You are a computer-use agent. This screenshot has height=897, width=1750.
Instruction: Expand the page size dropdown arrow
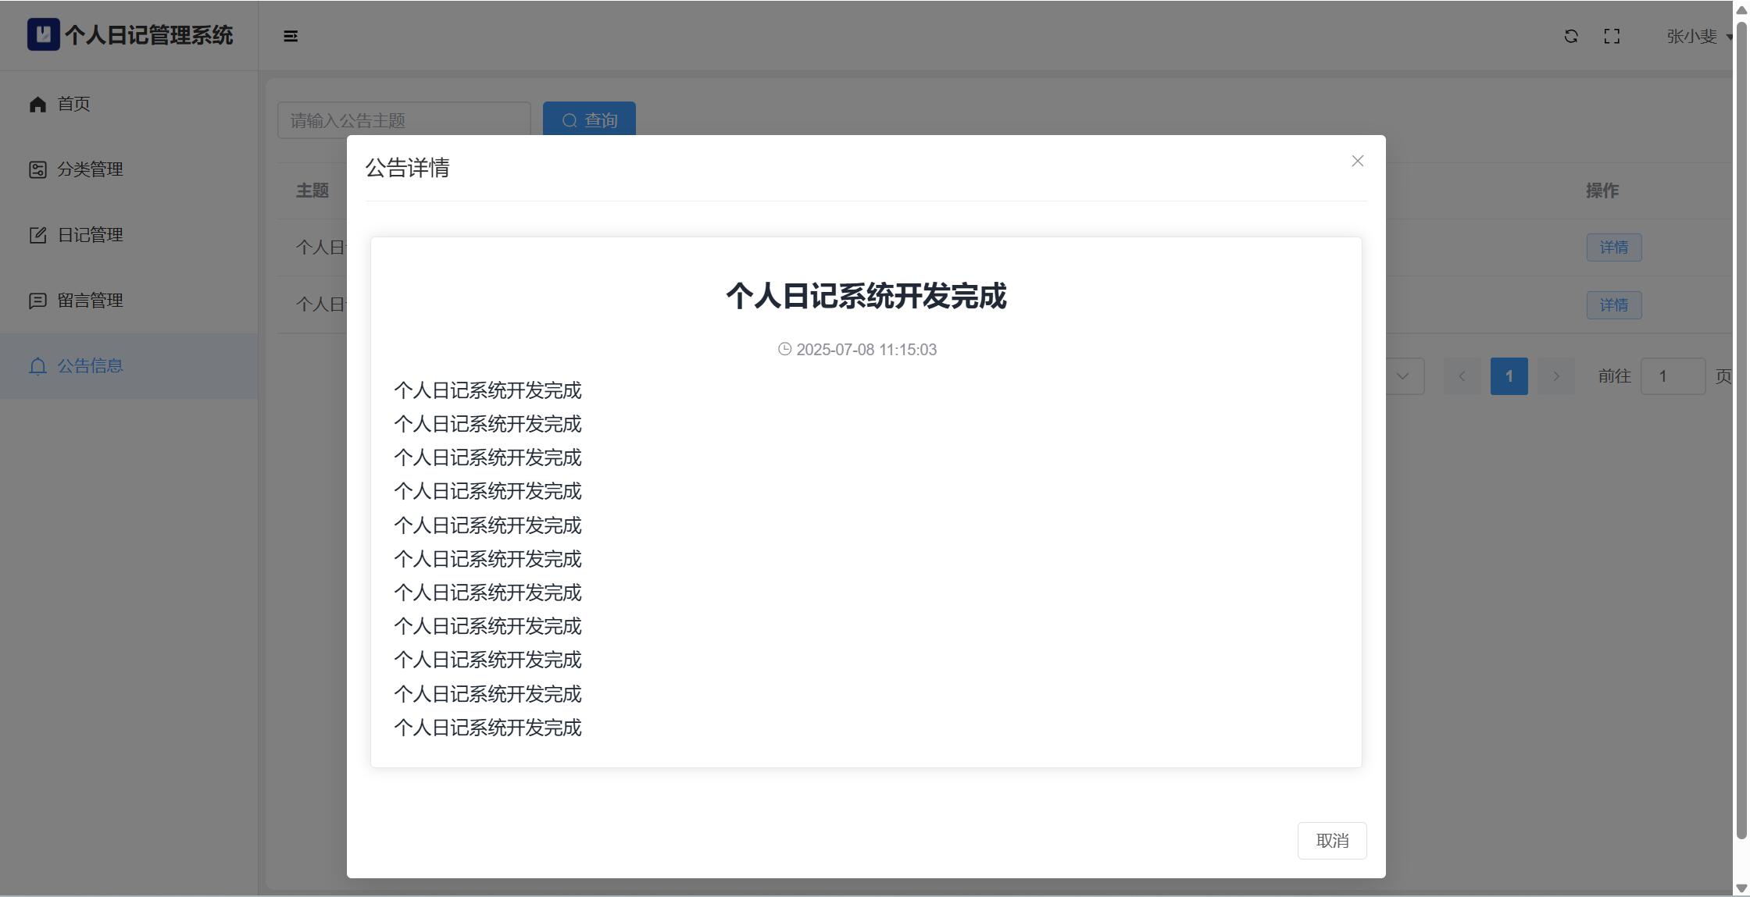point(1403,376)
